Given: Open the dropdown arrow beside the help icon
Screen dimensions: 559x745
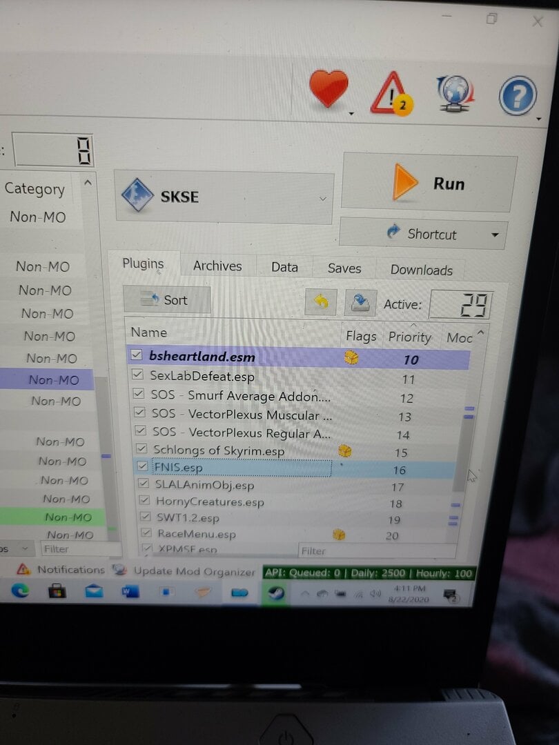Looking at the screenshot, I should pyautogui.click(x=538, y=119).
